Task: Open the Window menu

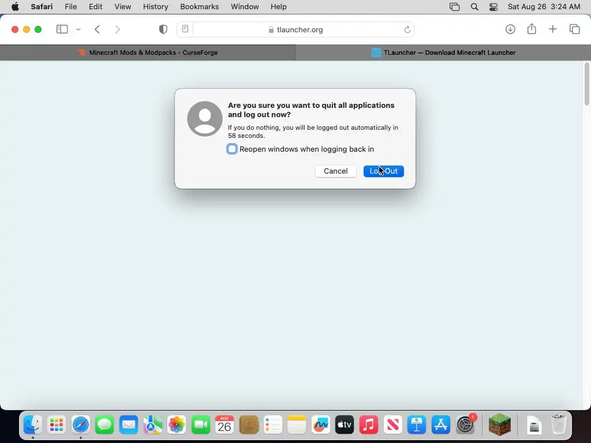Action: (x=245, y=7)
